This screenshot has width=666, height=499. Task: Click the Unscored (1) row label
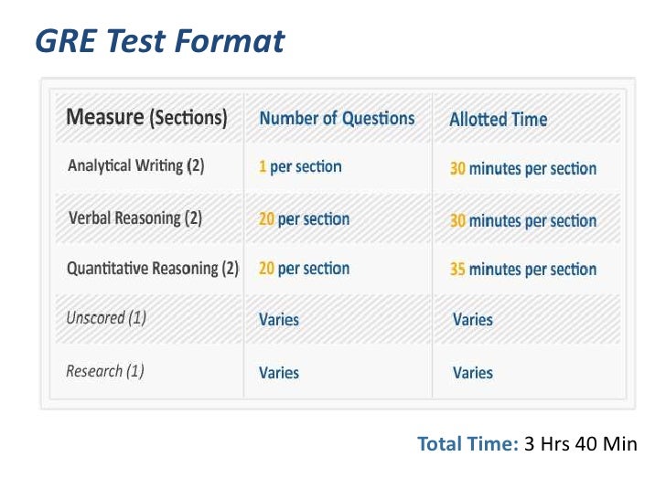106,319
